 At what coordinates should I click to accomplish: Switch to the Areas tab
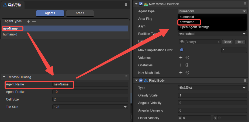pos(80,13)
